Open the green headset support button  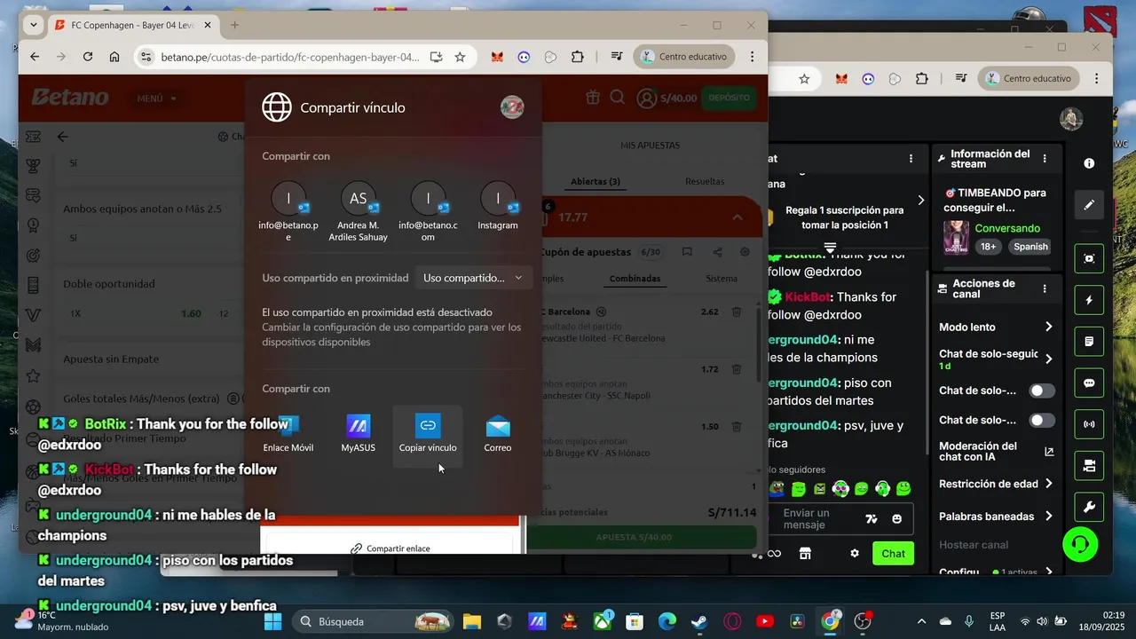click(x=1080, y=544)
